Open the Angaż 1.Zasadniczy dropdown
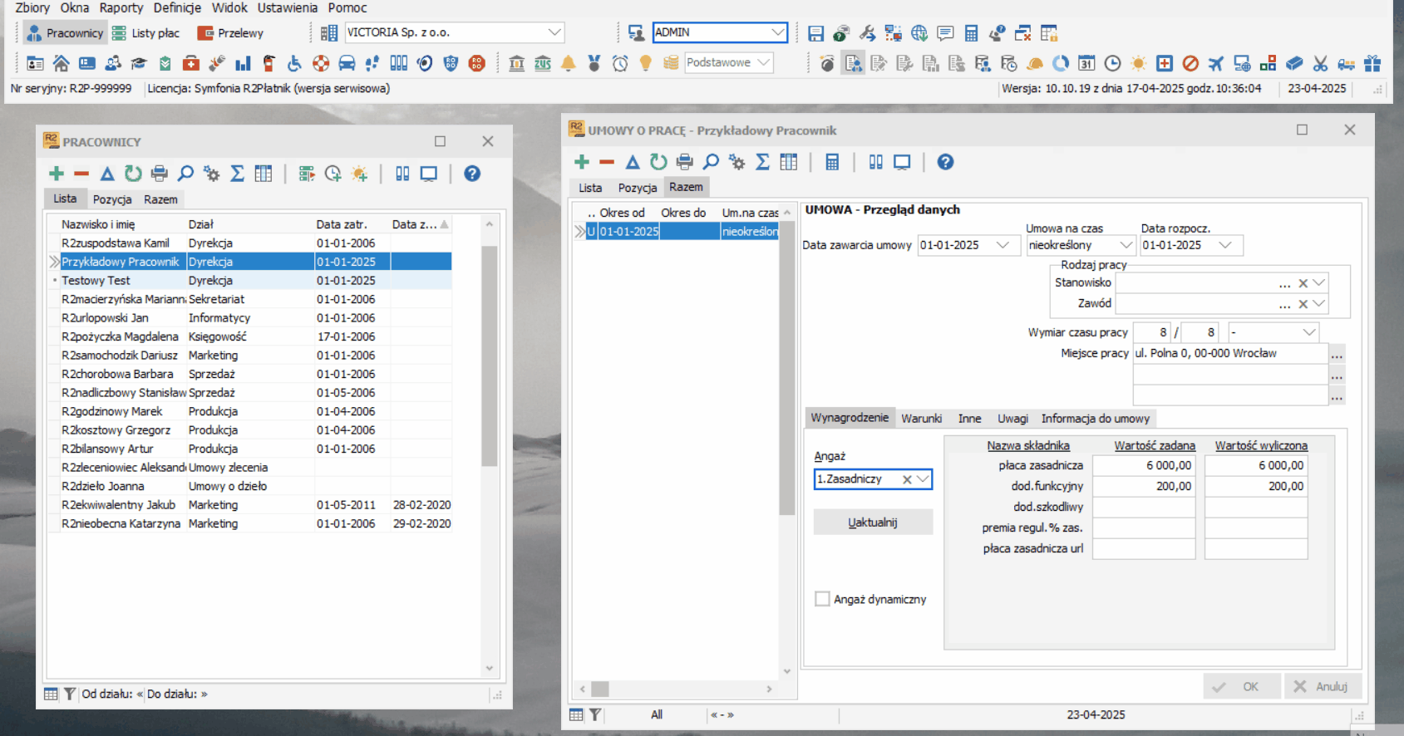This screenshot has width=1404, height=736. tap(923, 479)
